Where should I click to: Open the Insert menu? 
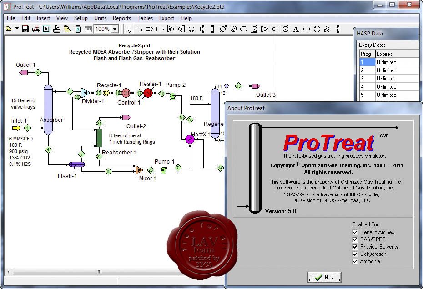tap(43, 18)
